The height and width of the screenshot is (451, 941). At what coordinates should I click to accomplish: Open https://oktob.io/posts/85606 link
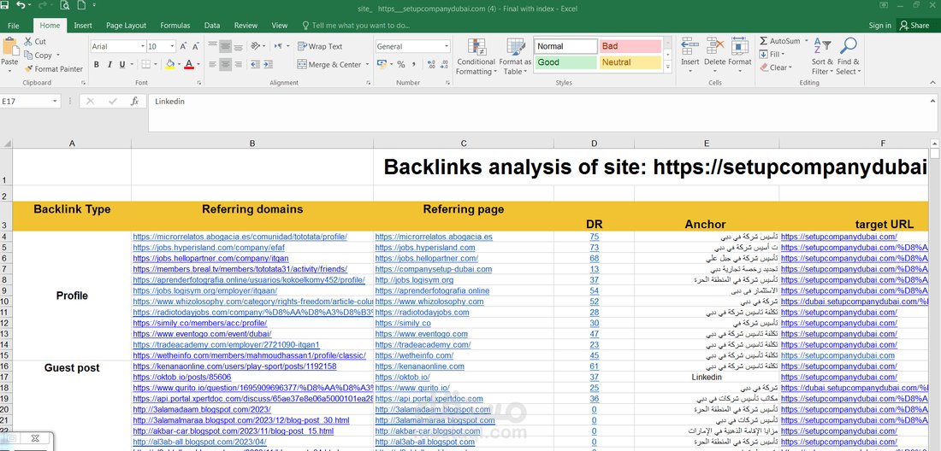click(x=182, y=377)
